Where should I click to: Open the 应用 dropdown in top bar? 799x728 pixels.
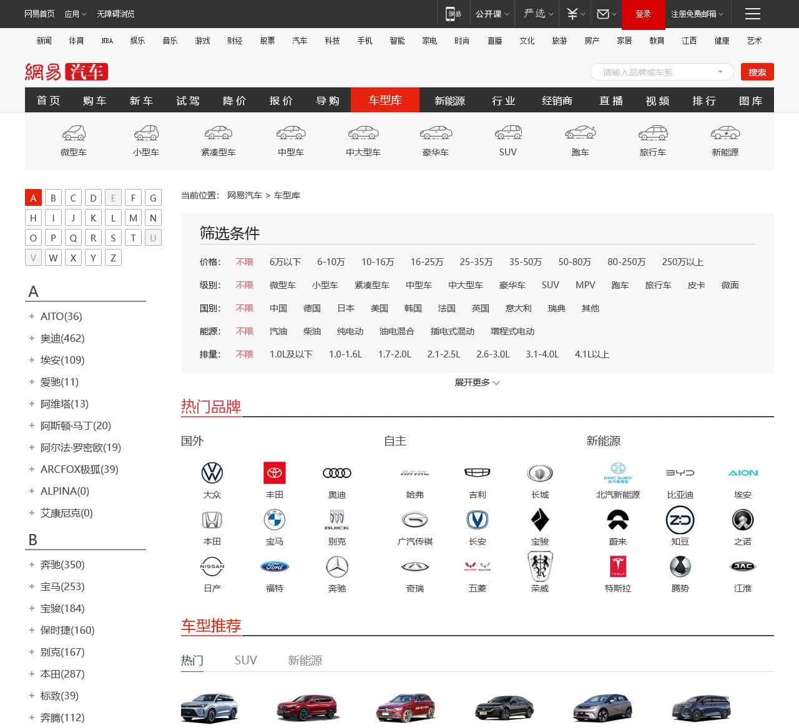coord(76,14)
